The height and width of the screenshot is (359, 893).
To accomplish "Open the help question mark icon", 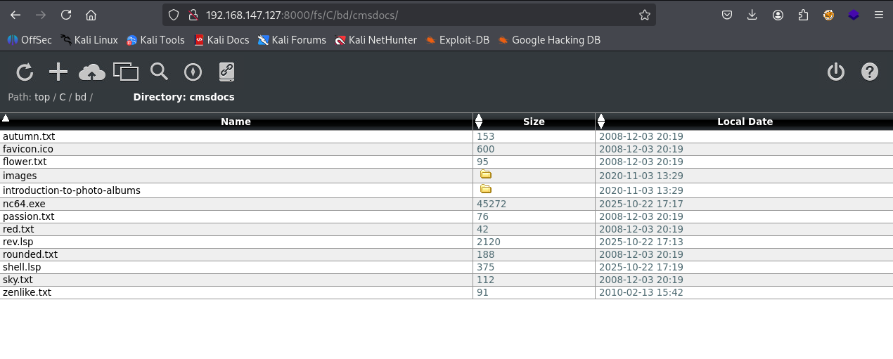I will 870,72.
